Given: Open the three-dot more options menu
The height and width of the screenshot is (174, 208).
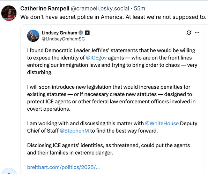Looking at the screenshot, I should point(197,33).
